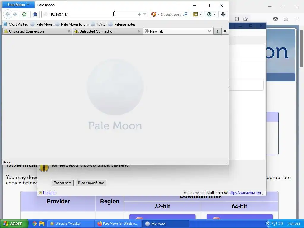Click the Pocket icon in Firefox toolbar

(275, 19)
